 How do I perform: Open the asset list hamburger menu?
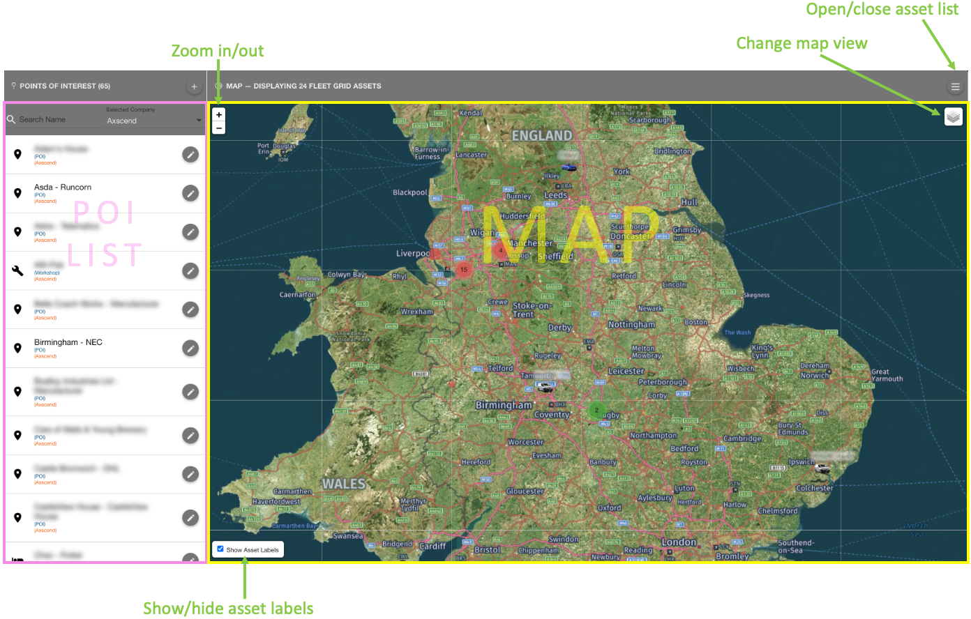(x=955, y=86)
